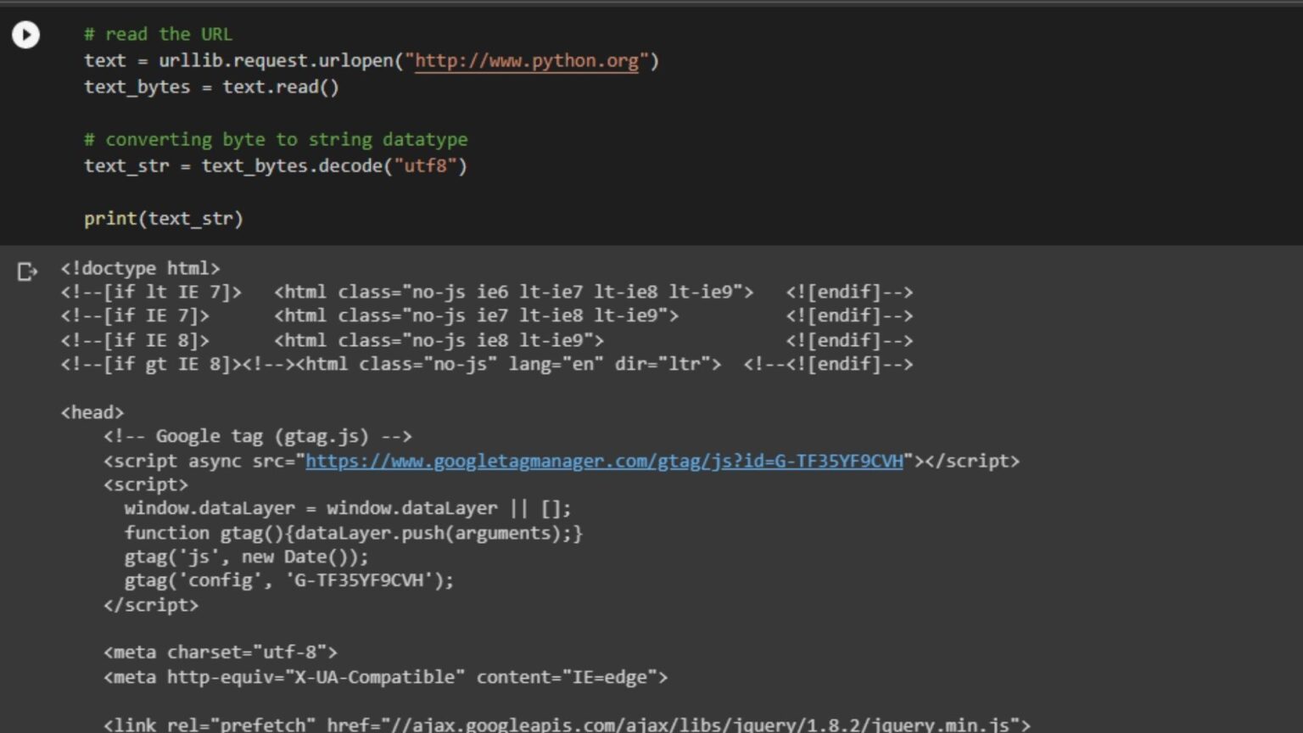The width and height of the screenshot is (1303, 733).
Task: Click the 'Google tag (gtag.js)' comment line
Action: (x=258, y=437)
